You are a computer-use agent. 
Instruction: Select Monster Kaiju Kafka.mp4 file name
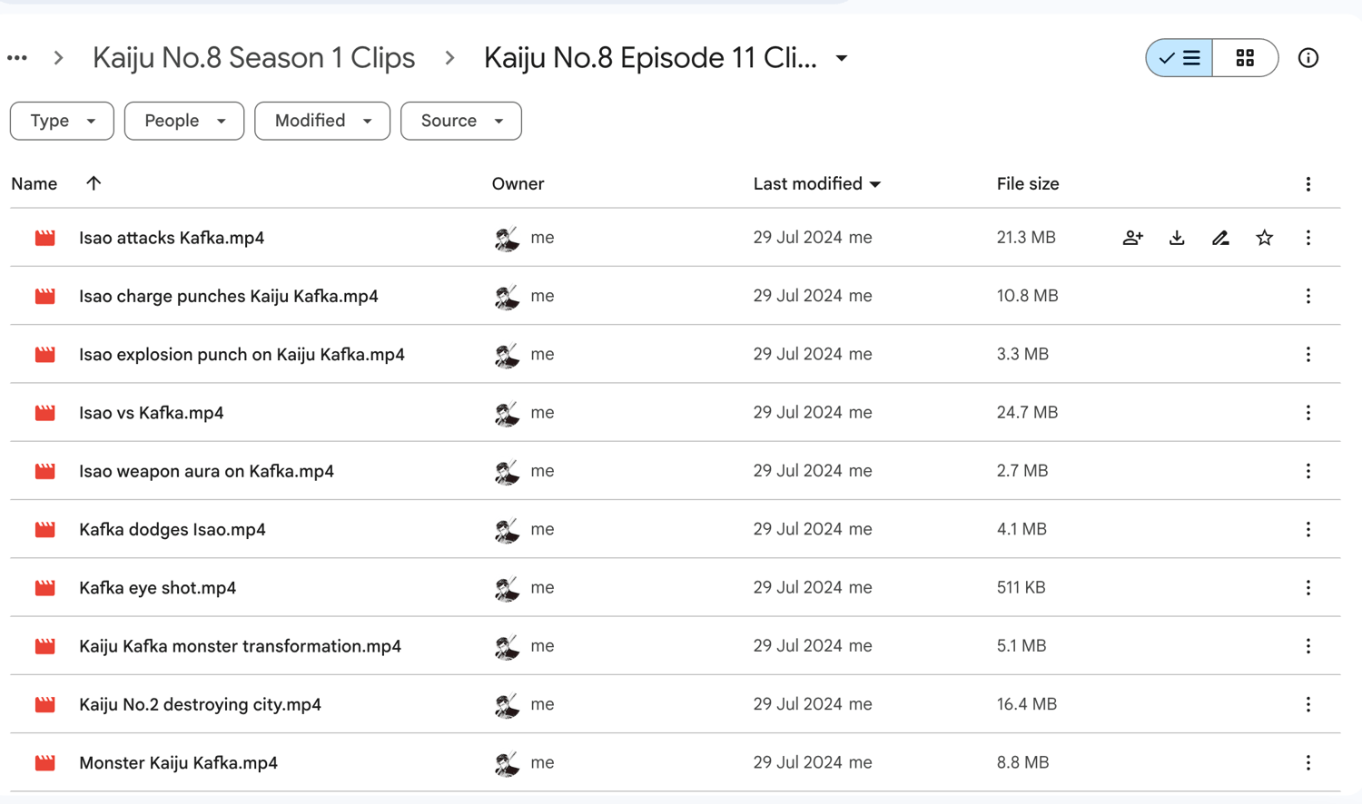pos(178,763)
